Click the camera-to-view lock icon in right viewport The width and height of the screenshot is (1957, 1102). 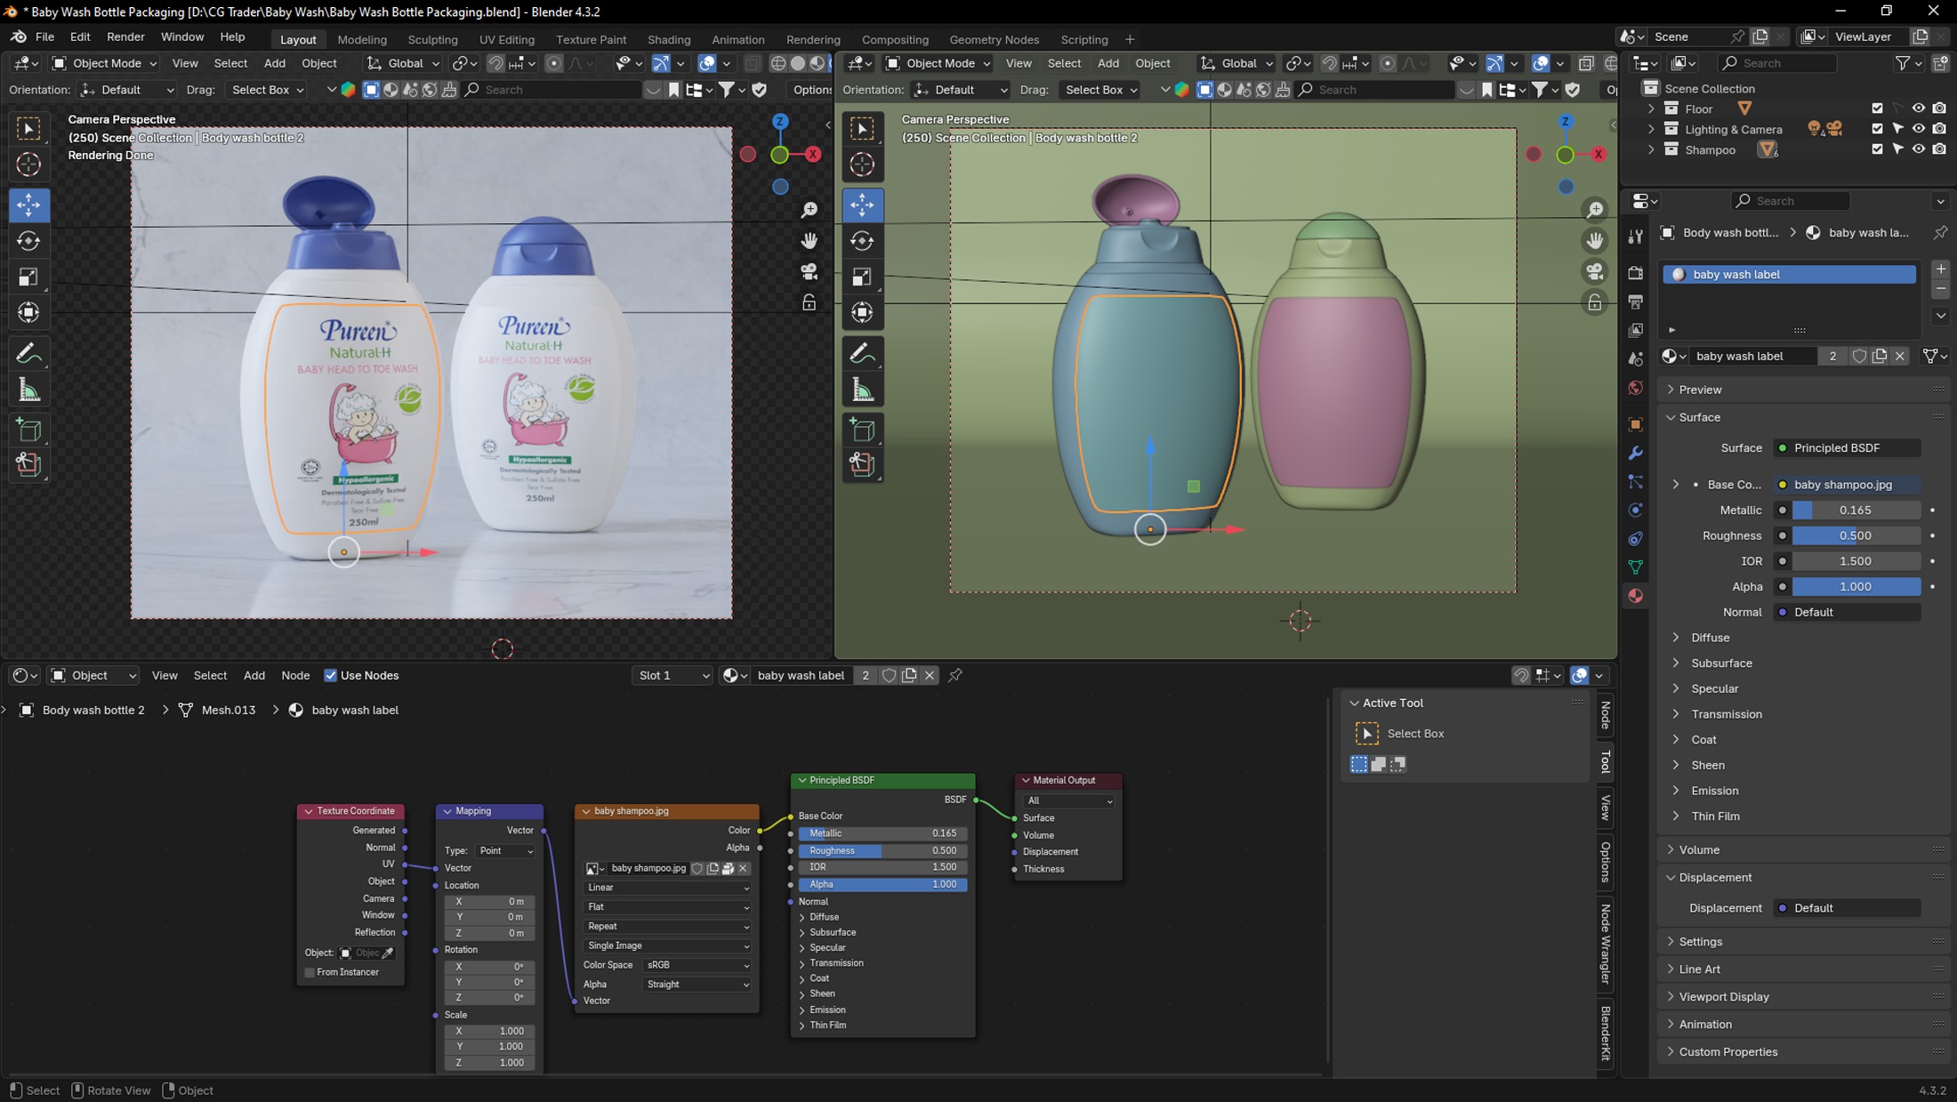1595,302
